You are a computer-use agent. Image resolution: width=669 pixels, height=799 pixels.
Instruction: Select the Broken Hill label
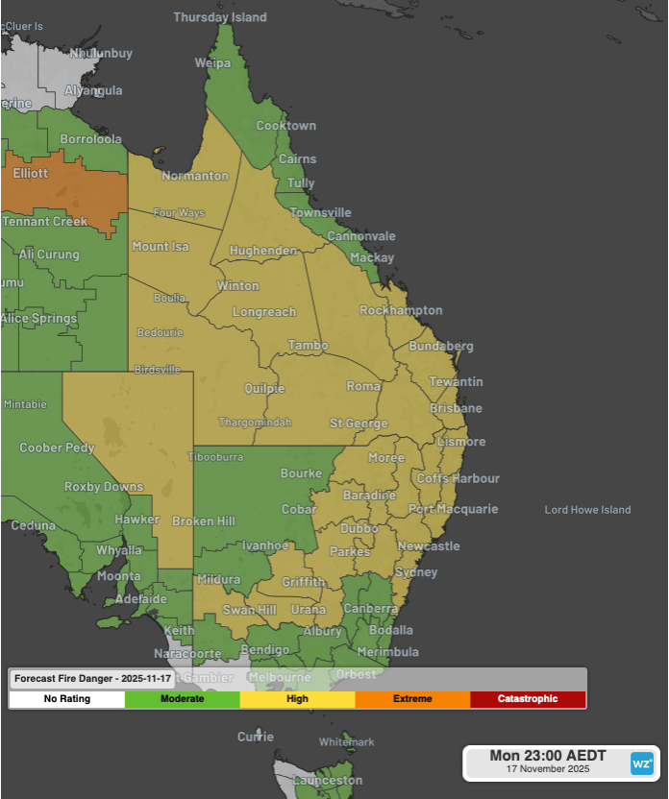(203, 521)
